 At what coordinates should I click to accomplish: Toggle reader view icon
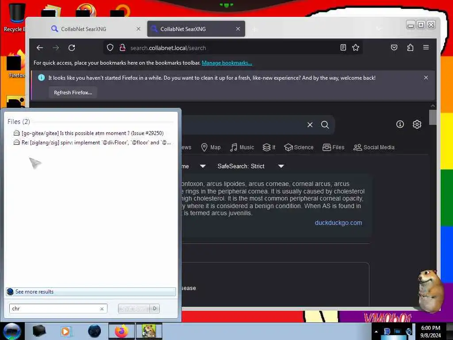pyautogui.click(x=343, y=48)
